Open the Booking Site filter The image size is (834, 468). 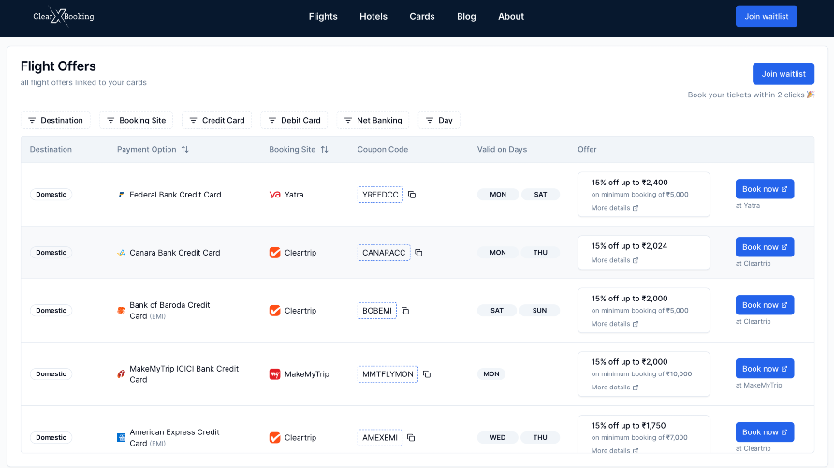[136, 120]
